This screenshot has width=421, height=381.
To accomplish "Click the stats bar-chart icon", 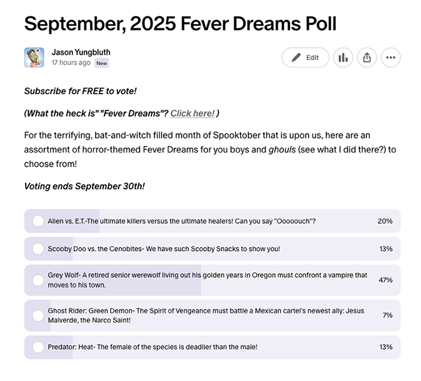I will pos(343,58).
